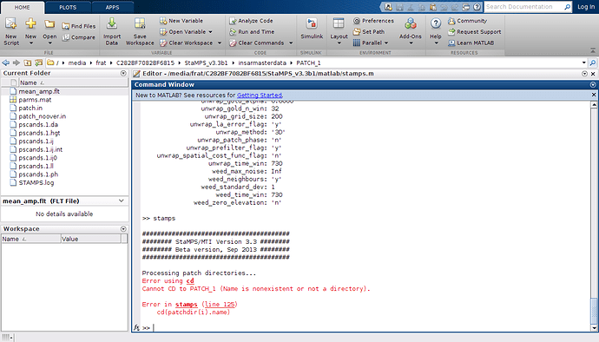The image size is (599, 342).
Task: Switch to the APPS tab
Action: (x=112, y=7)
